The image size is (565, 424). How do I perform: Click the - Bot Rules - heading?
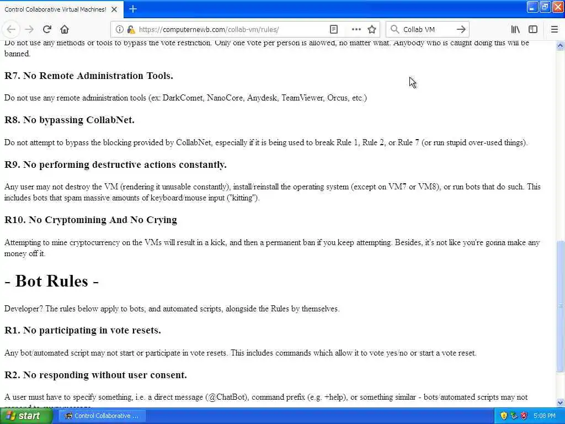51,281
